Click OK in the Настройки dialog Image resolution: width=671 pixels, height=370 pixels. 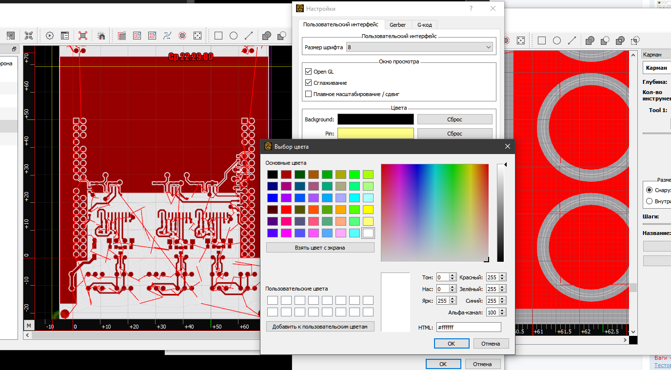tap(443, 364)
